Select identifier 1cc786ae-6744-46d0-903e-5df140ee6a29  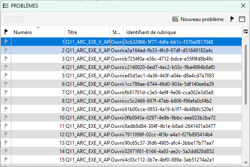169,84
